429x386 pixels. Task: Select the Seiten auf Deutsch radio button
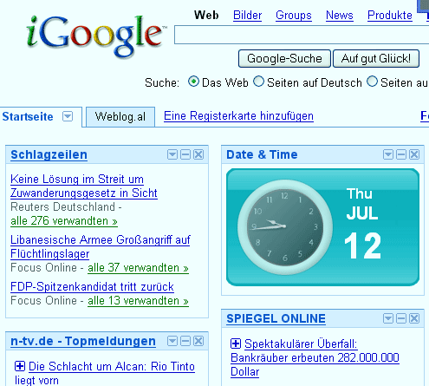pyautogui.click(x=258, y=82)
